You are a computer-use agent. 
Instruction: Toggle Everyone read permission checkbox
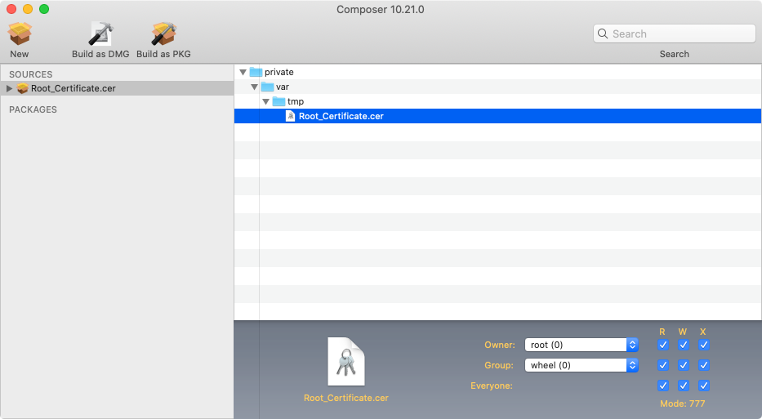pyautogui.click(x=663, y=386)
